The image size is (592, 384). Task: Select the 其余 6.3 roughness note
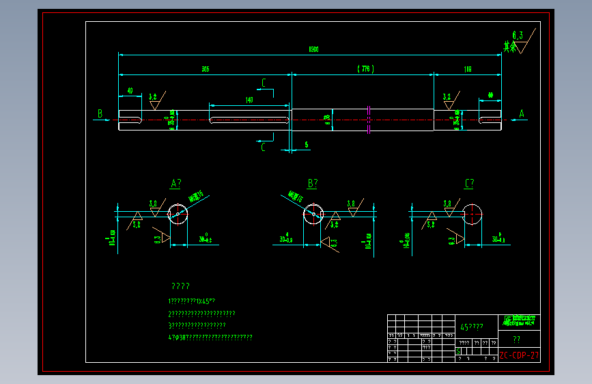(519, 42)
